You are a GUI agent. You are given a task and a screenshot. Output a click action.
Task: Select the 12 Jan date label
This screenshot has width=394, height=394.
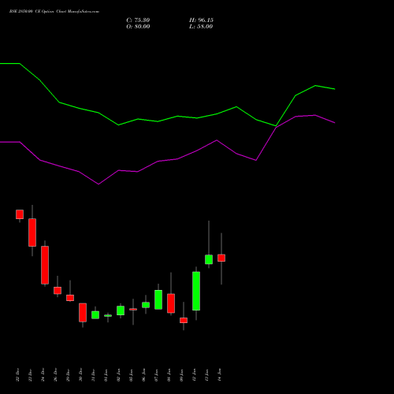click(x=194, y=375)
